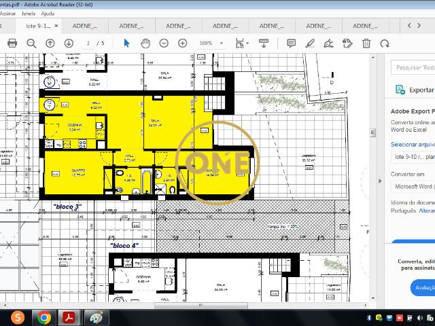
Task: Add a comment with the sticky note icon
Action: 291,43
